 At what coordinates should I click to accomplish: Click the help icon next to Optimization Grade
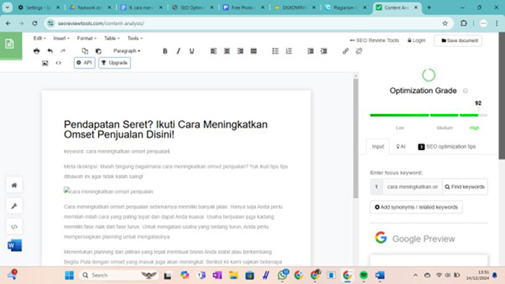[465, 91]
